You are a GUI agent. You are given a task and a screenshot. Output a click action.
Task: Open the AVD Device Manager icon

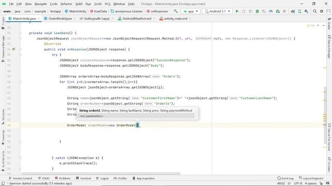point(300,11)
